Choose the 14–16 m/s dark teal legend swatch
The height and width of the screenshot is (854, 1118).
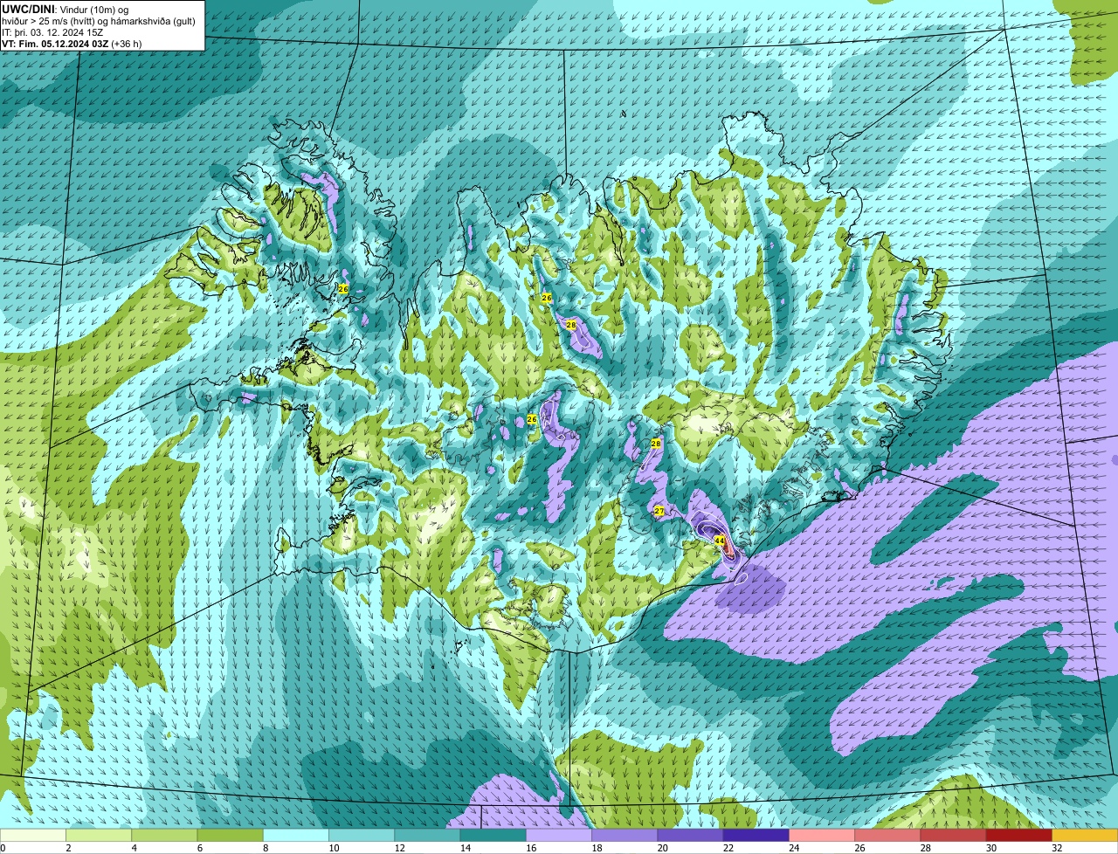coord(493,835)
